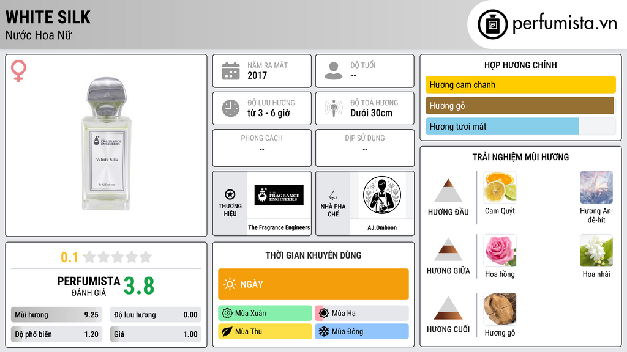This screenshot has height=352, width=627.
Task: Click the Dịp sử dụng occasion box
Action: [x=365, y=148]
